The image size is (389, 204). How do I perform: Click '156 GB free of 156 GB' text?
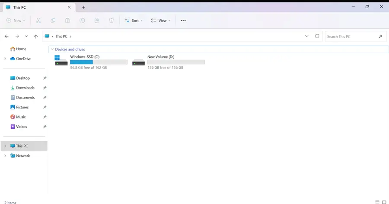165,67
